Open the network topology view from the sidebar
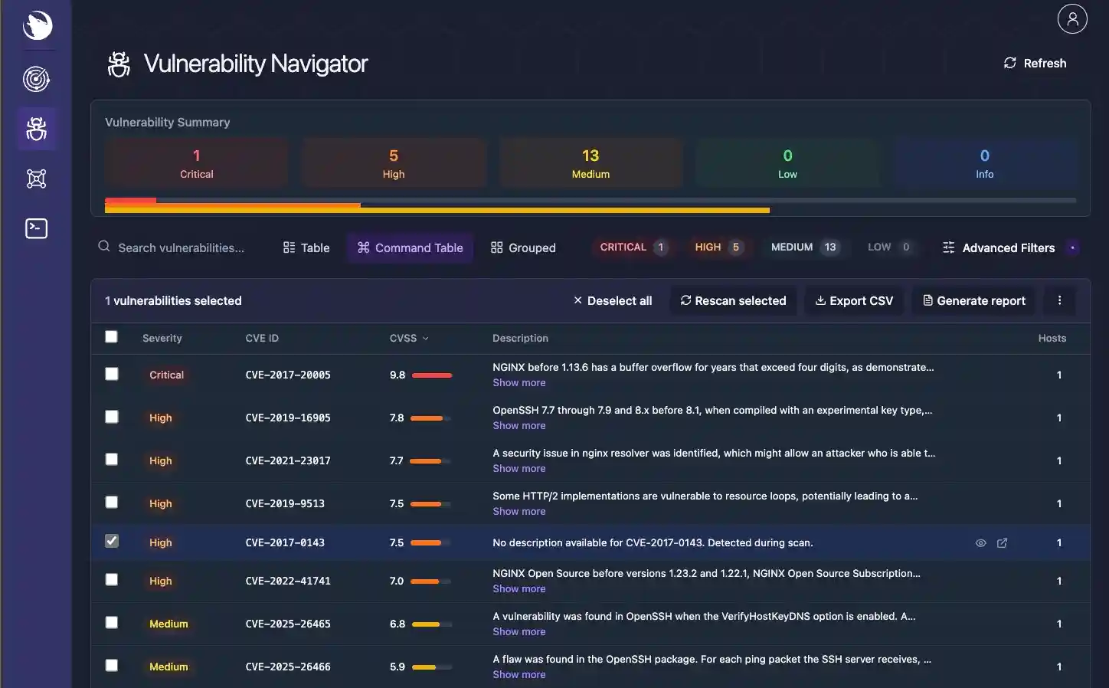Viewport: 1109px width, 688px height. 36,179
